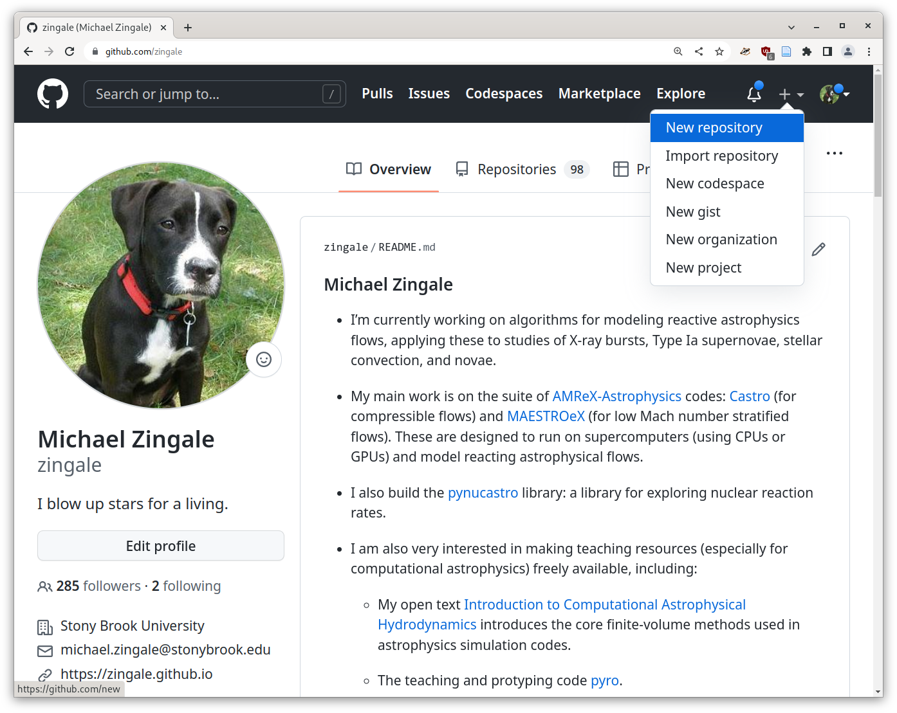Click the zingale link in README path
This screenshot has width=897, height=713.
pyautogui.click(x=346, y=247)
